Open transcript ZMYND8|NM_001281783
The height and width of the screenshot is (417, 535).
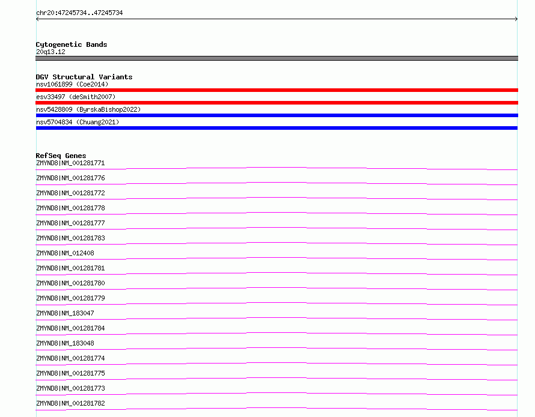(70, 238)
